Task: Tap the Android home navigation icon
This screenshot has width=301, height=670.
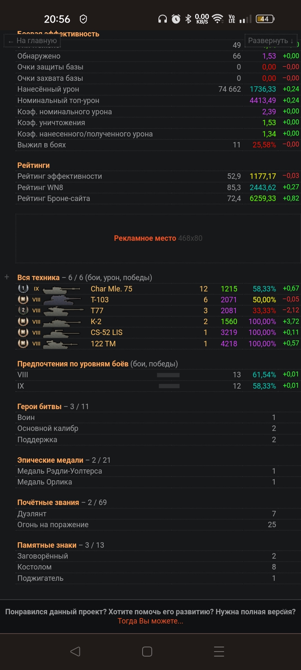Action: pyautogui.click(x=147, y=651)
